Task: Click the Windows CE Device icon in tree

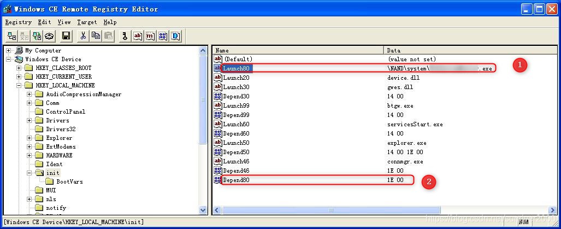Action: (x=19, y=59)
